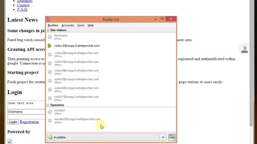
Task: Click the offline icon beside remdex3@xmpp.livehelperchat.com
Action: click(x=50, y=120)
